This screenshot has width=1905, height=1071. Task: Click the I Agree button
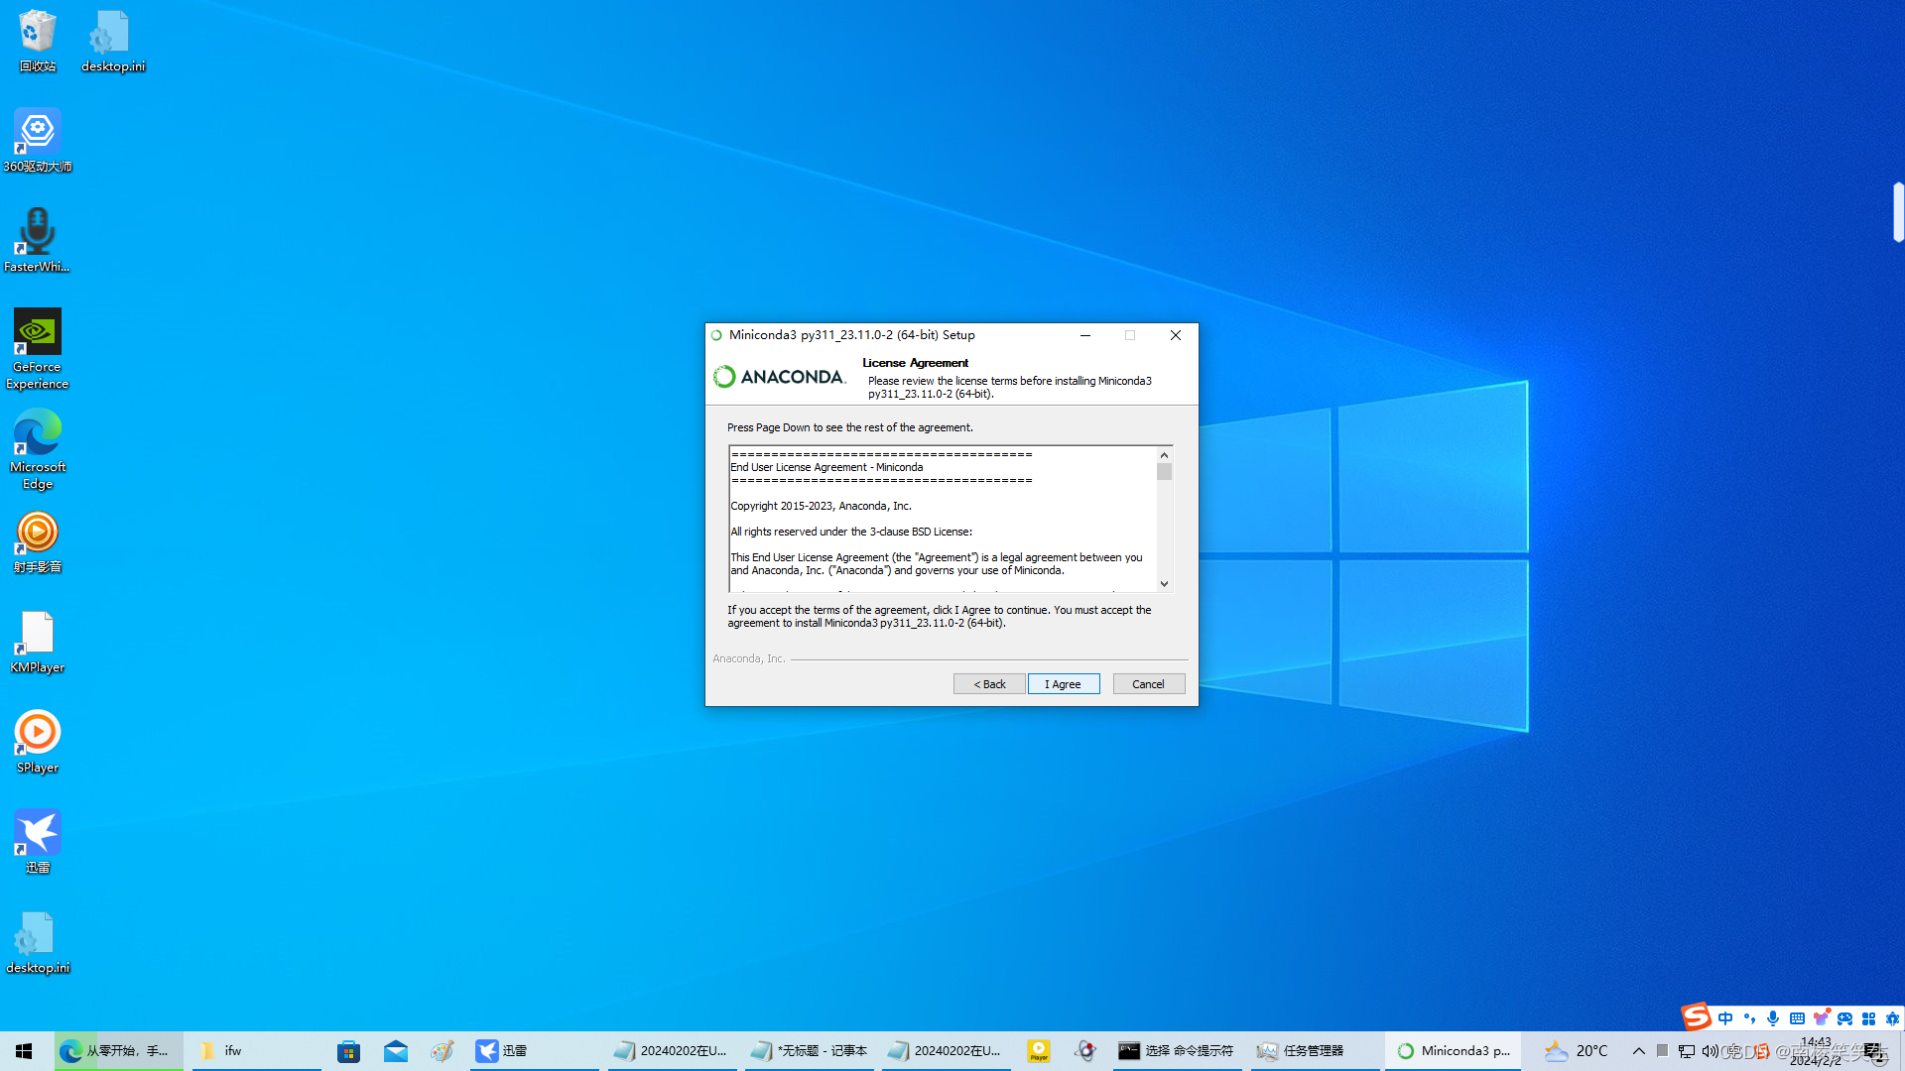point(1064,684)
